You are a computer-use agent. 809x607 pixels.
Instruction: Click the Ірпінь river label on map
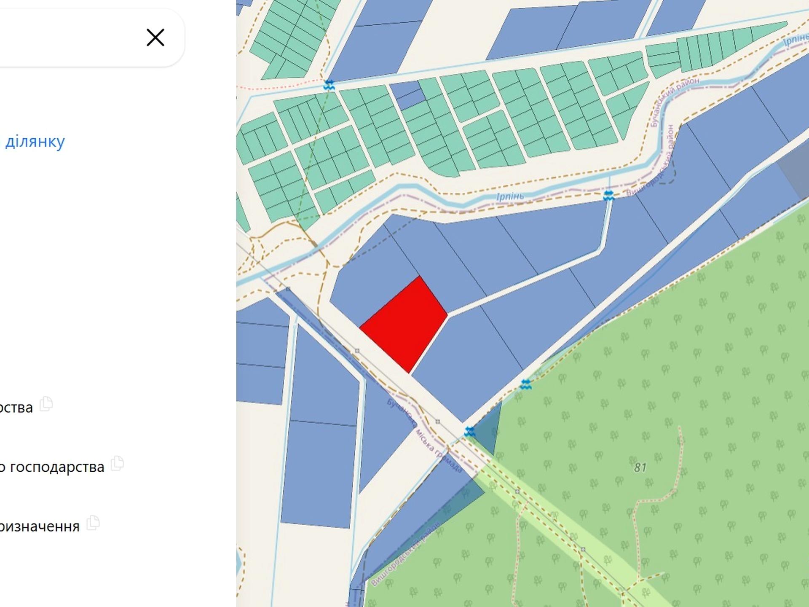pos(510,196)
